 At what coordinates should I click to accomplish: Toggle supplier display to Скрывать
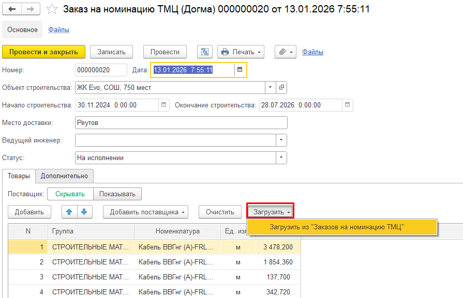pos(70,194)
